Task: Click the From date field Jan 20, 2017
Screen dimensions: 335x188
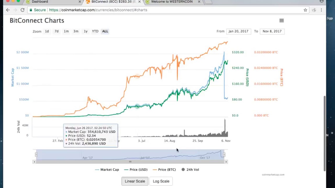Action: (x=239, y=31)
